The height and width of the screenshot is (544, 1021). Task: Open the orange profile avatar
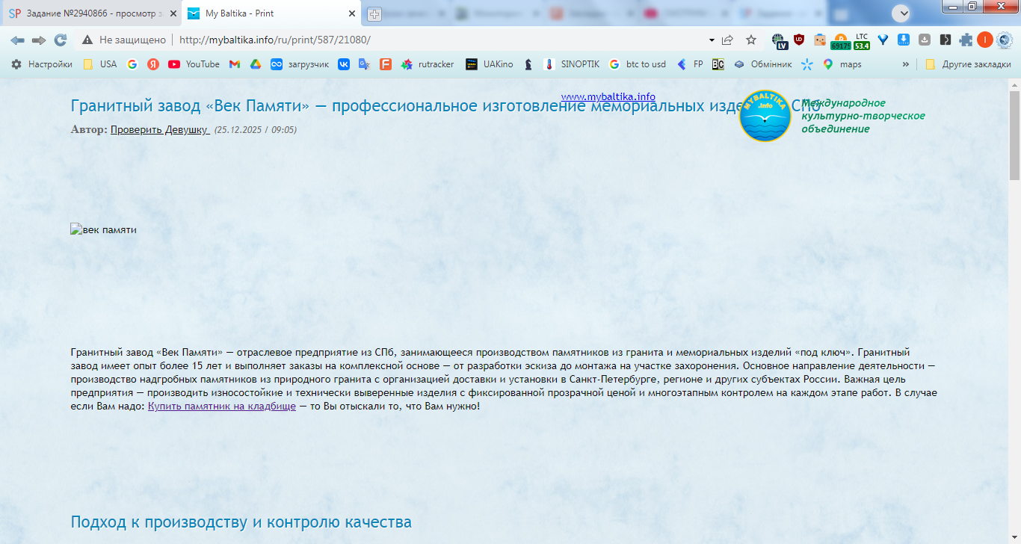click(x=985, y=40)
